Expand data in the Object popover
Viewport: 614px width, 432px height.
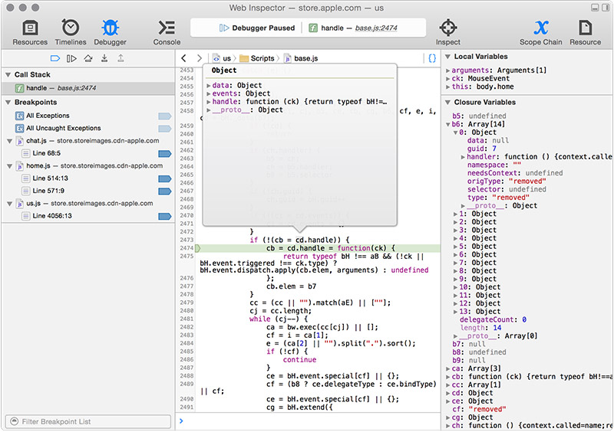(209, 85)
